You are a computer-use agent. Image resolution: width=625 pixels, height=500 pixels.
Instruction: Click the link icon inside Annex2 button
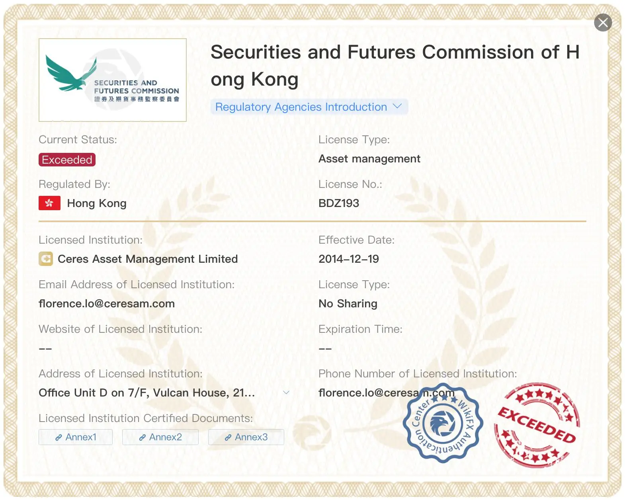point(142,437)
